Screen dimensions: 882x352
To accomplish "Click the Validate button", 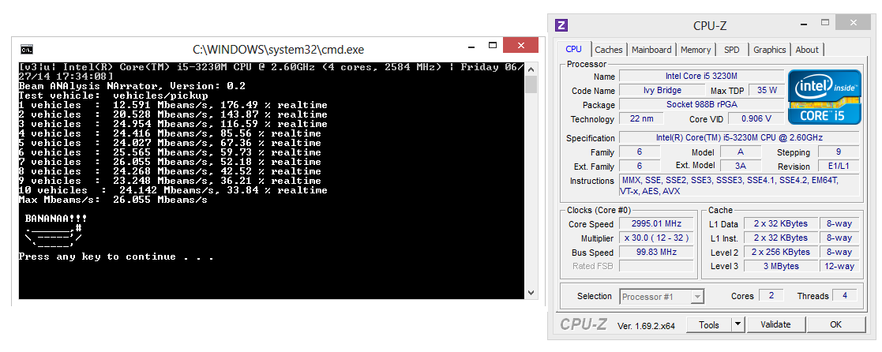I will click(x=775, y=324).
